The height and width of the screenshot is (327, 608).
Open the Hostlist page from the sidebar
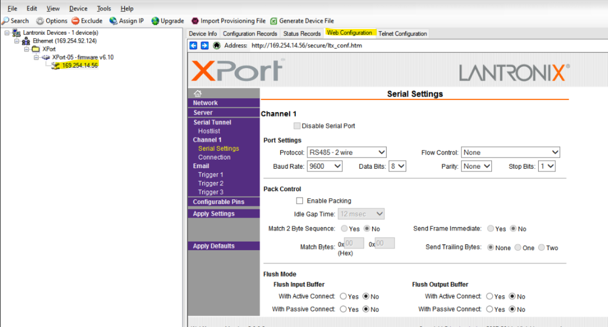(209, 130)
